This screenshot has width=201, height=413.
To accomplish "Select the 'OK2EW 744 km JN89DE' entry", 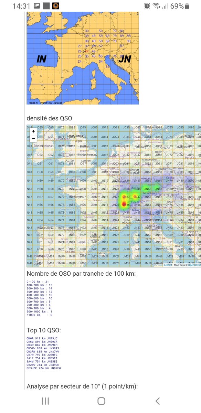I will point(43,365).
